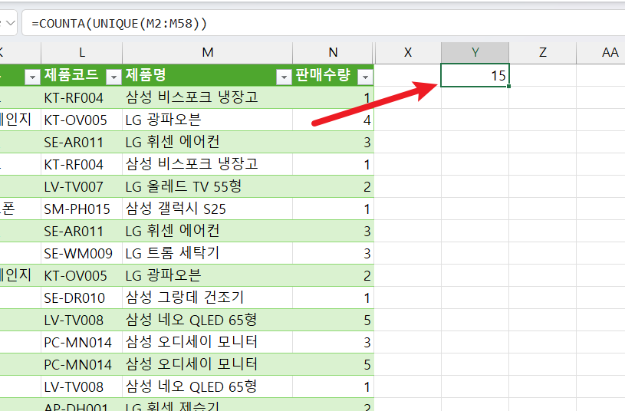Select quantity cell for SE-WM009 row
This screenshot has height=411, width=625.
click(334, 253)
